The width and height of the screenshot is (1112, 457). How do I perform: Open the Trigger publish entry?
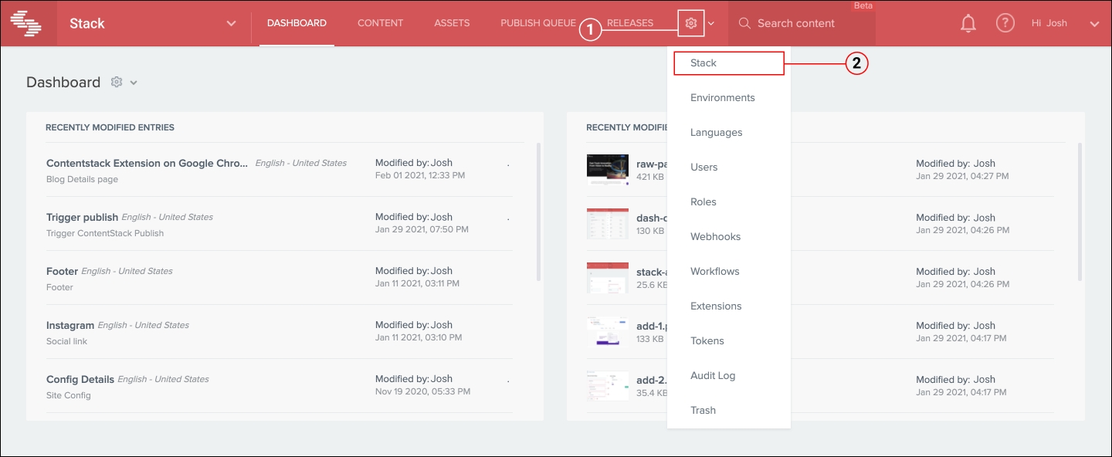pos(82,217)
